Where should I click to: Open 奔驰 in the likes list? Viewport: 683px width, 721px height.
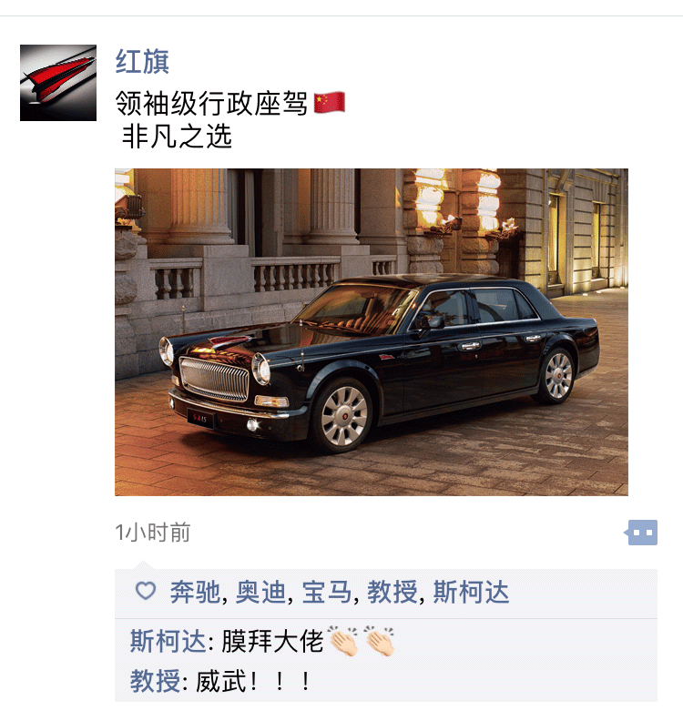click(x=195, y=592)
